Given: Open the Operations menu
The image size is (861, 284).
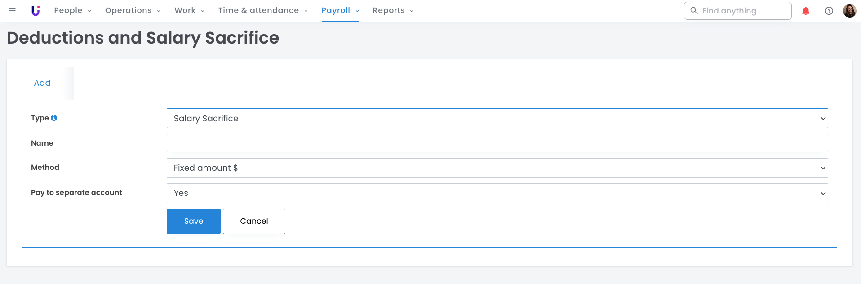Looking at the screenshot, I should (133, 11).
